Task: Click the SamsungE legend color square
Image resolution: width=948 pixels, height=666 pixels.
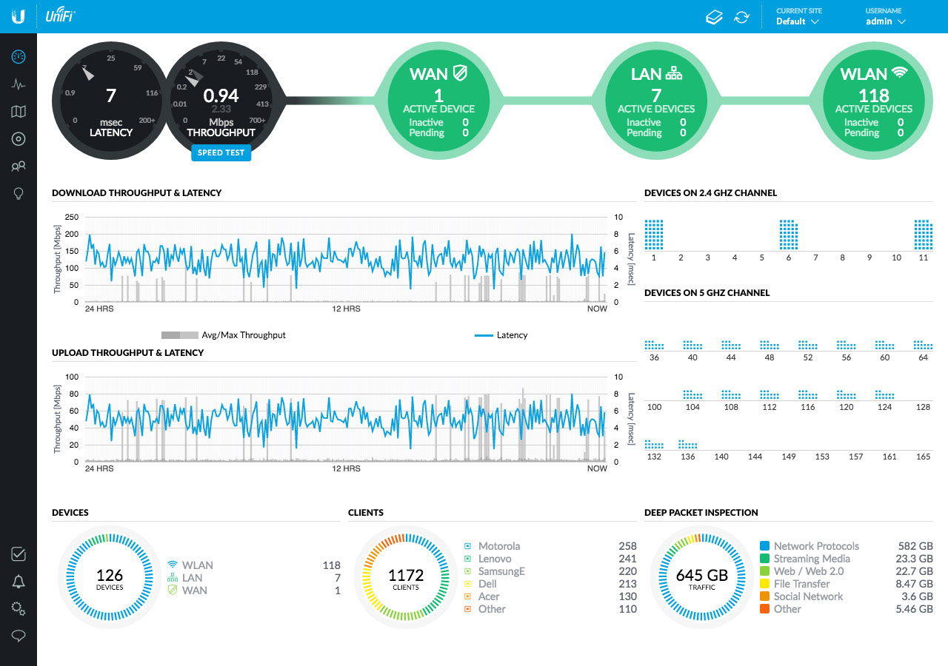Action: pos(468,571)
